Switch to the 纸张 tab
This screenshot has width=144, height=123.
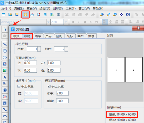[x=16, y=36]
